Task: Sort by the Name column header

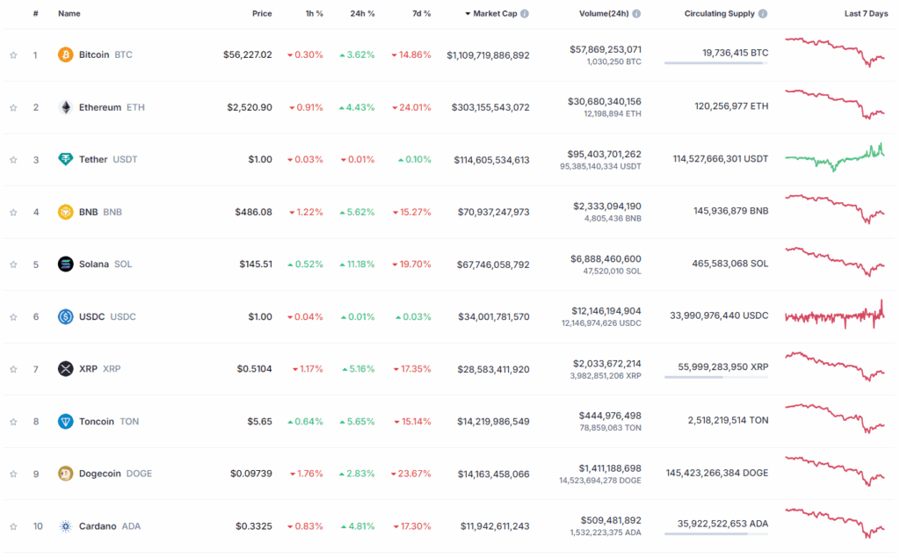Action: pyautogui.click(x=69, y=14)
